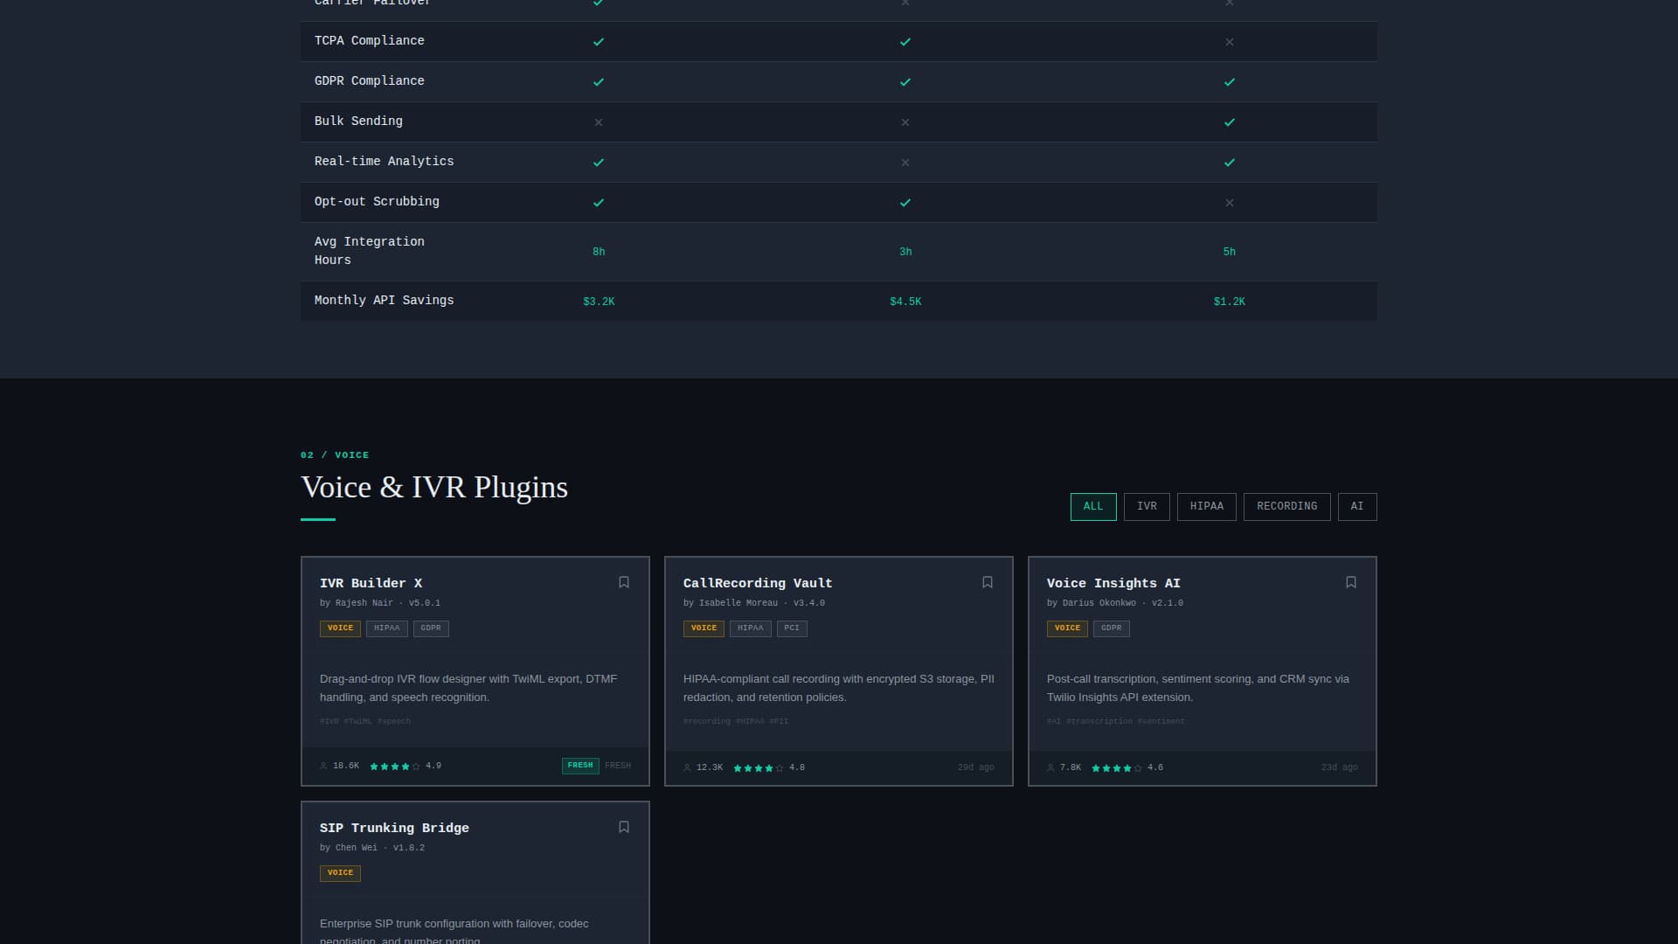
Task: Click the green checkmark in Bulk Sending row
Action: click(1230, 122)
